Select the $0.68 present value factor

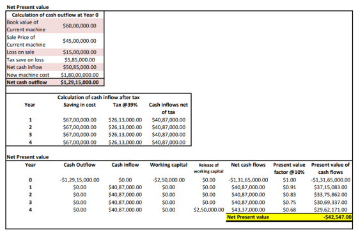point(289,210)
